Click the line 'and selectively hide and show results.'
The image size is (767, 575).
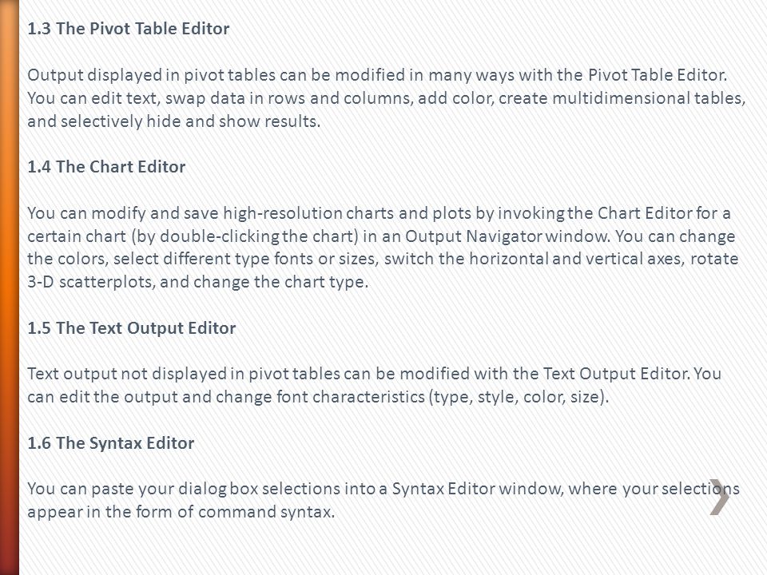pos(173,121)
